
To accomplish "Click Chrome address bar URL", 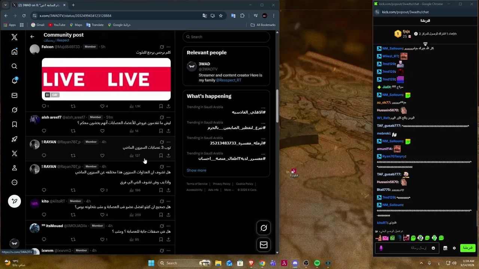I will point(75,16).
